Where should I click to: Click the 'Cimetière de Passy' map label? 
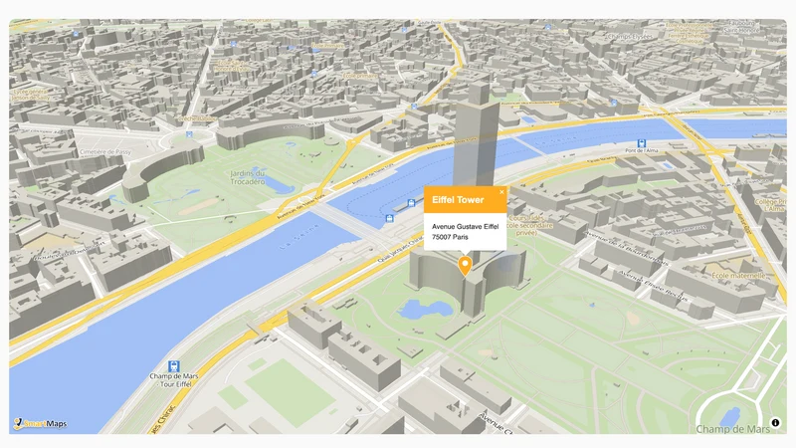[105, 152]
